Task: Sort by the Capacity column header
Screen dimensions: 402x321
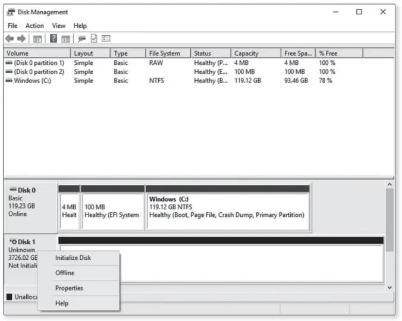Action: click(256, 53)
